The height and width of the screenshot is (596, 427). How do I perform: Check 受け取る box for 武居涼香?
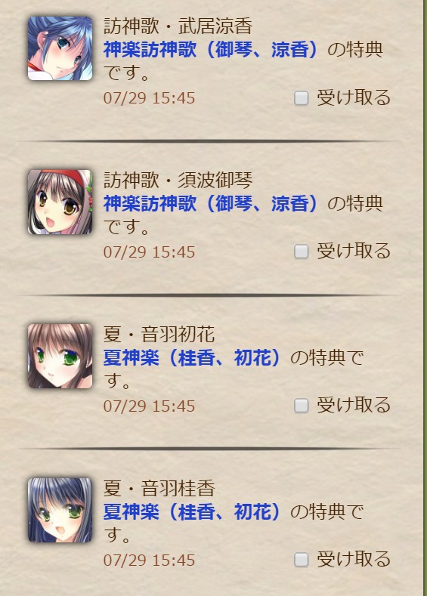301,98
